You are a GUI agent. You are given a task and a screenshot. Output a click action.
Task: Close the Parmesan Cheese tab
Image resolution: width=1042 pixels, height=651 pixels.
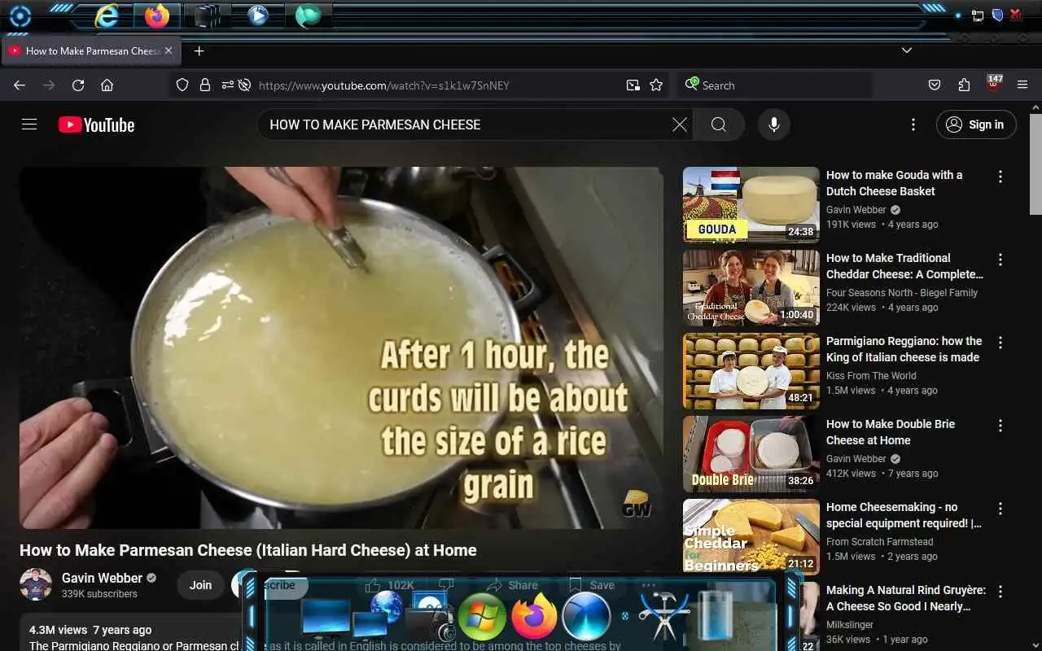(169, 50)
